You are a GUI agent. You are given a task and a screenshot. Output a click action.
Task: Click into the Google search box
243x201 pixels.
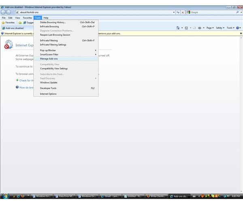213,13
